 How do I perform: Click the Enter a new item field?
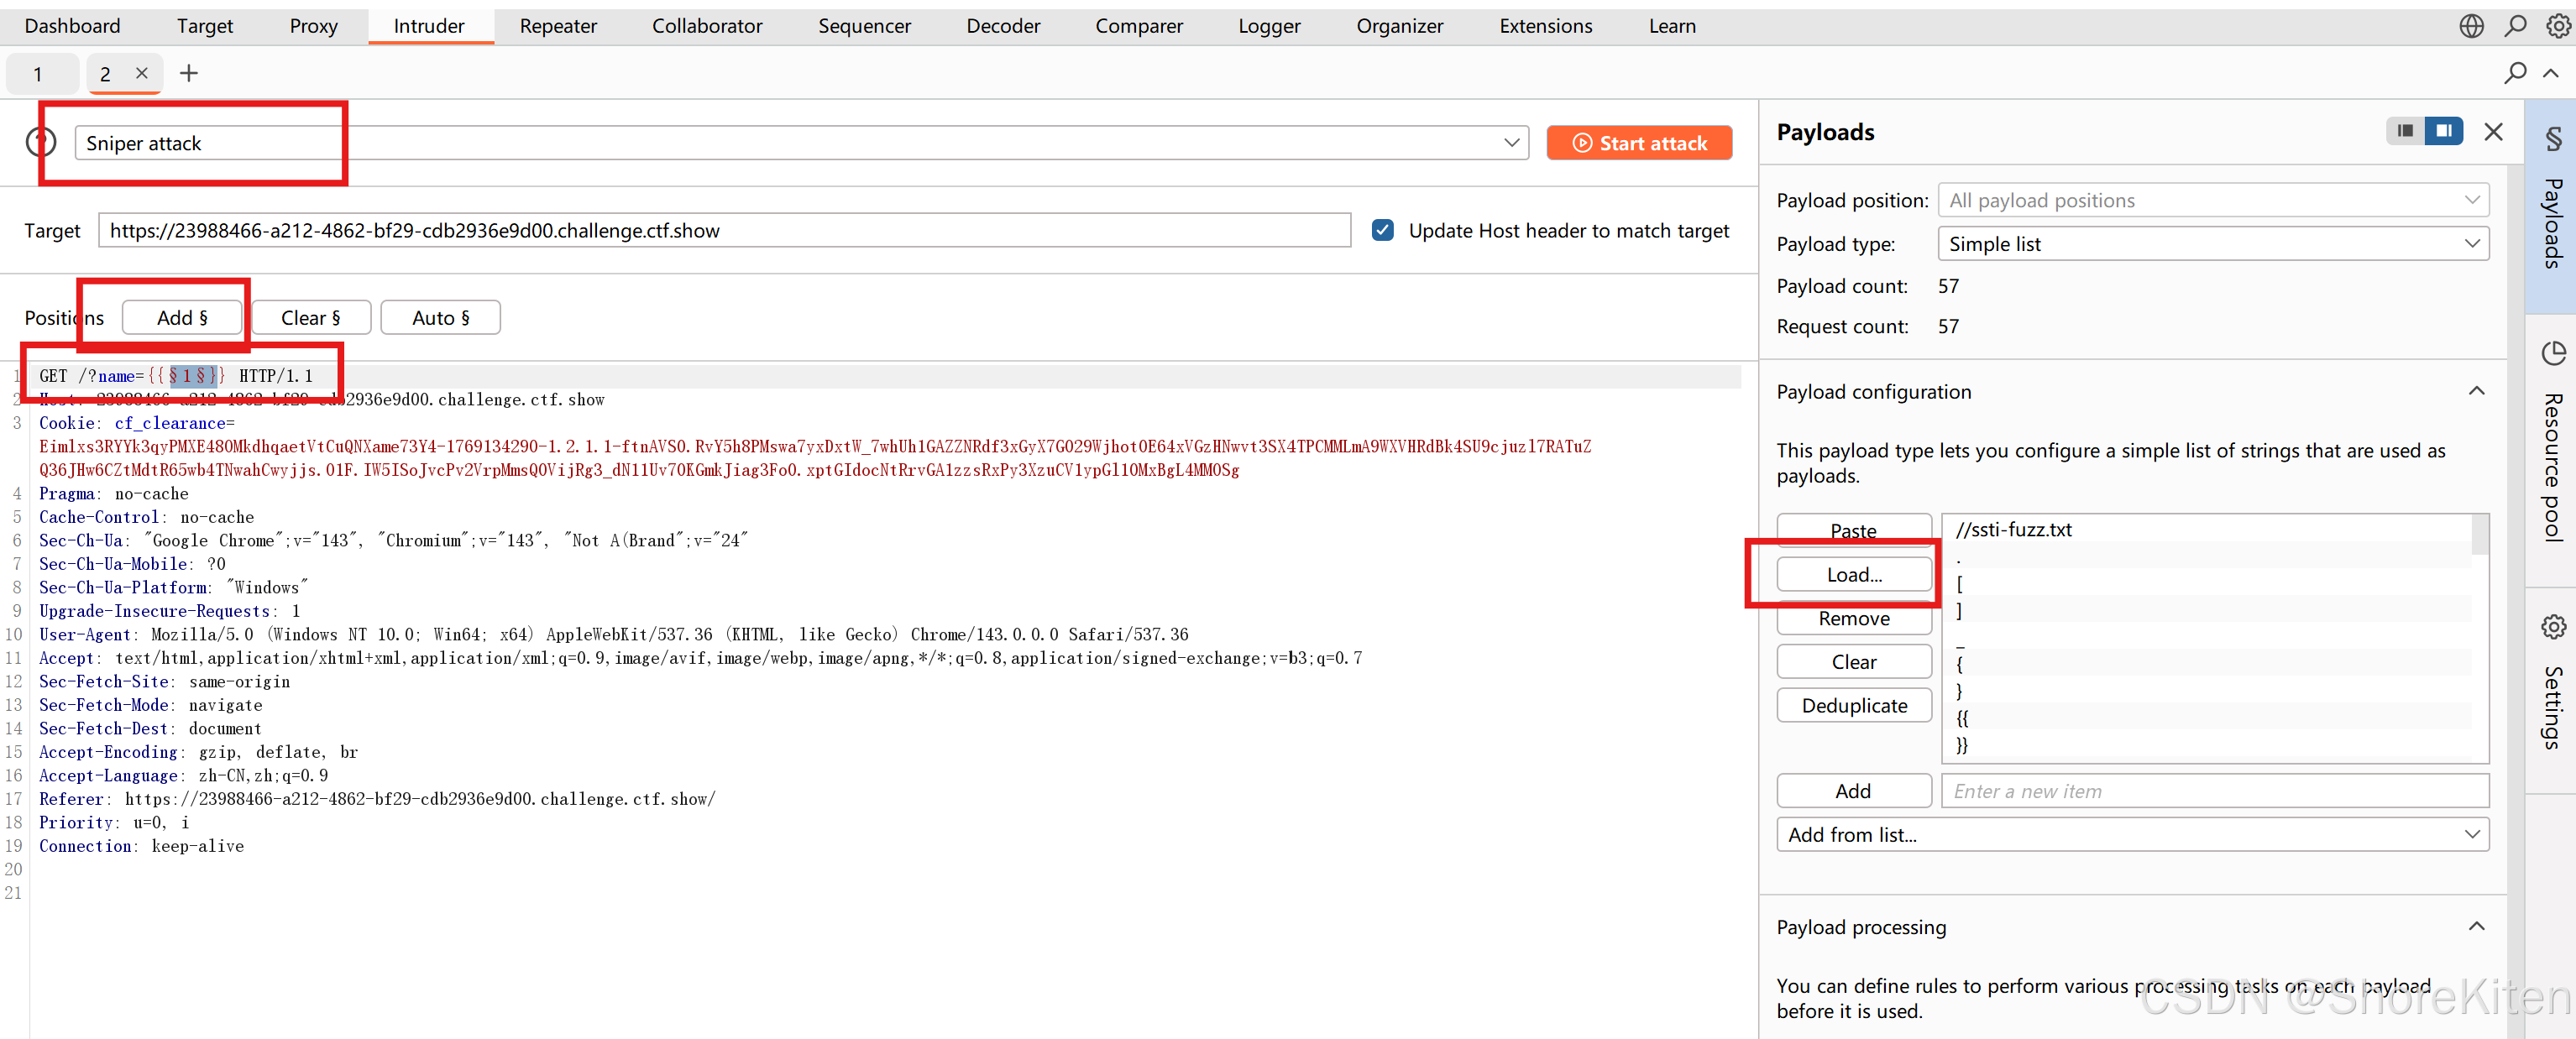[2213, 791]
